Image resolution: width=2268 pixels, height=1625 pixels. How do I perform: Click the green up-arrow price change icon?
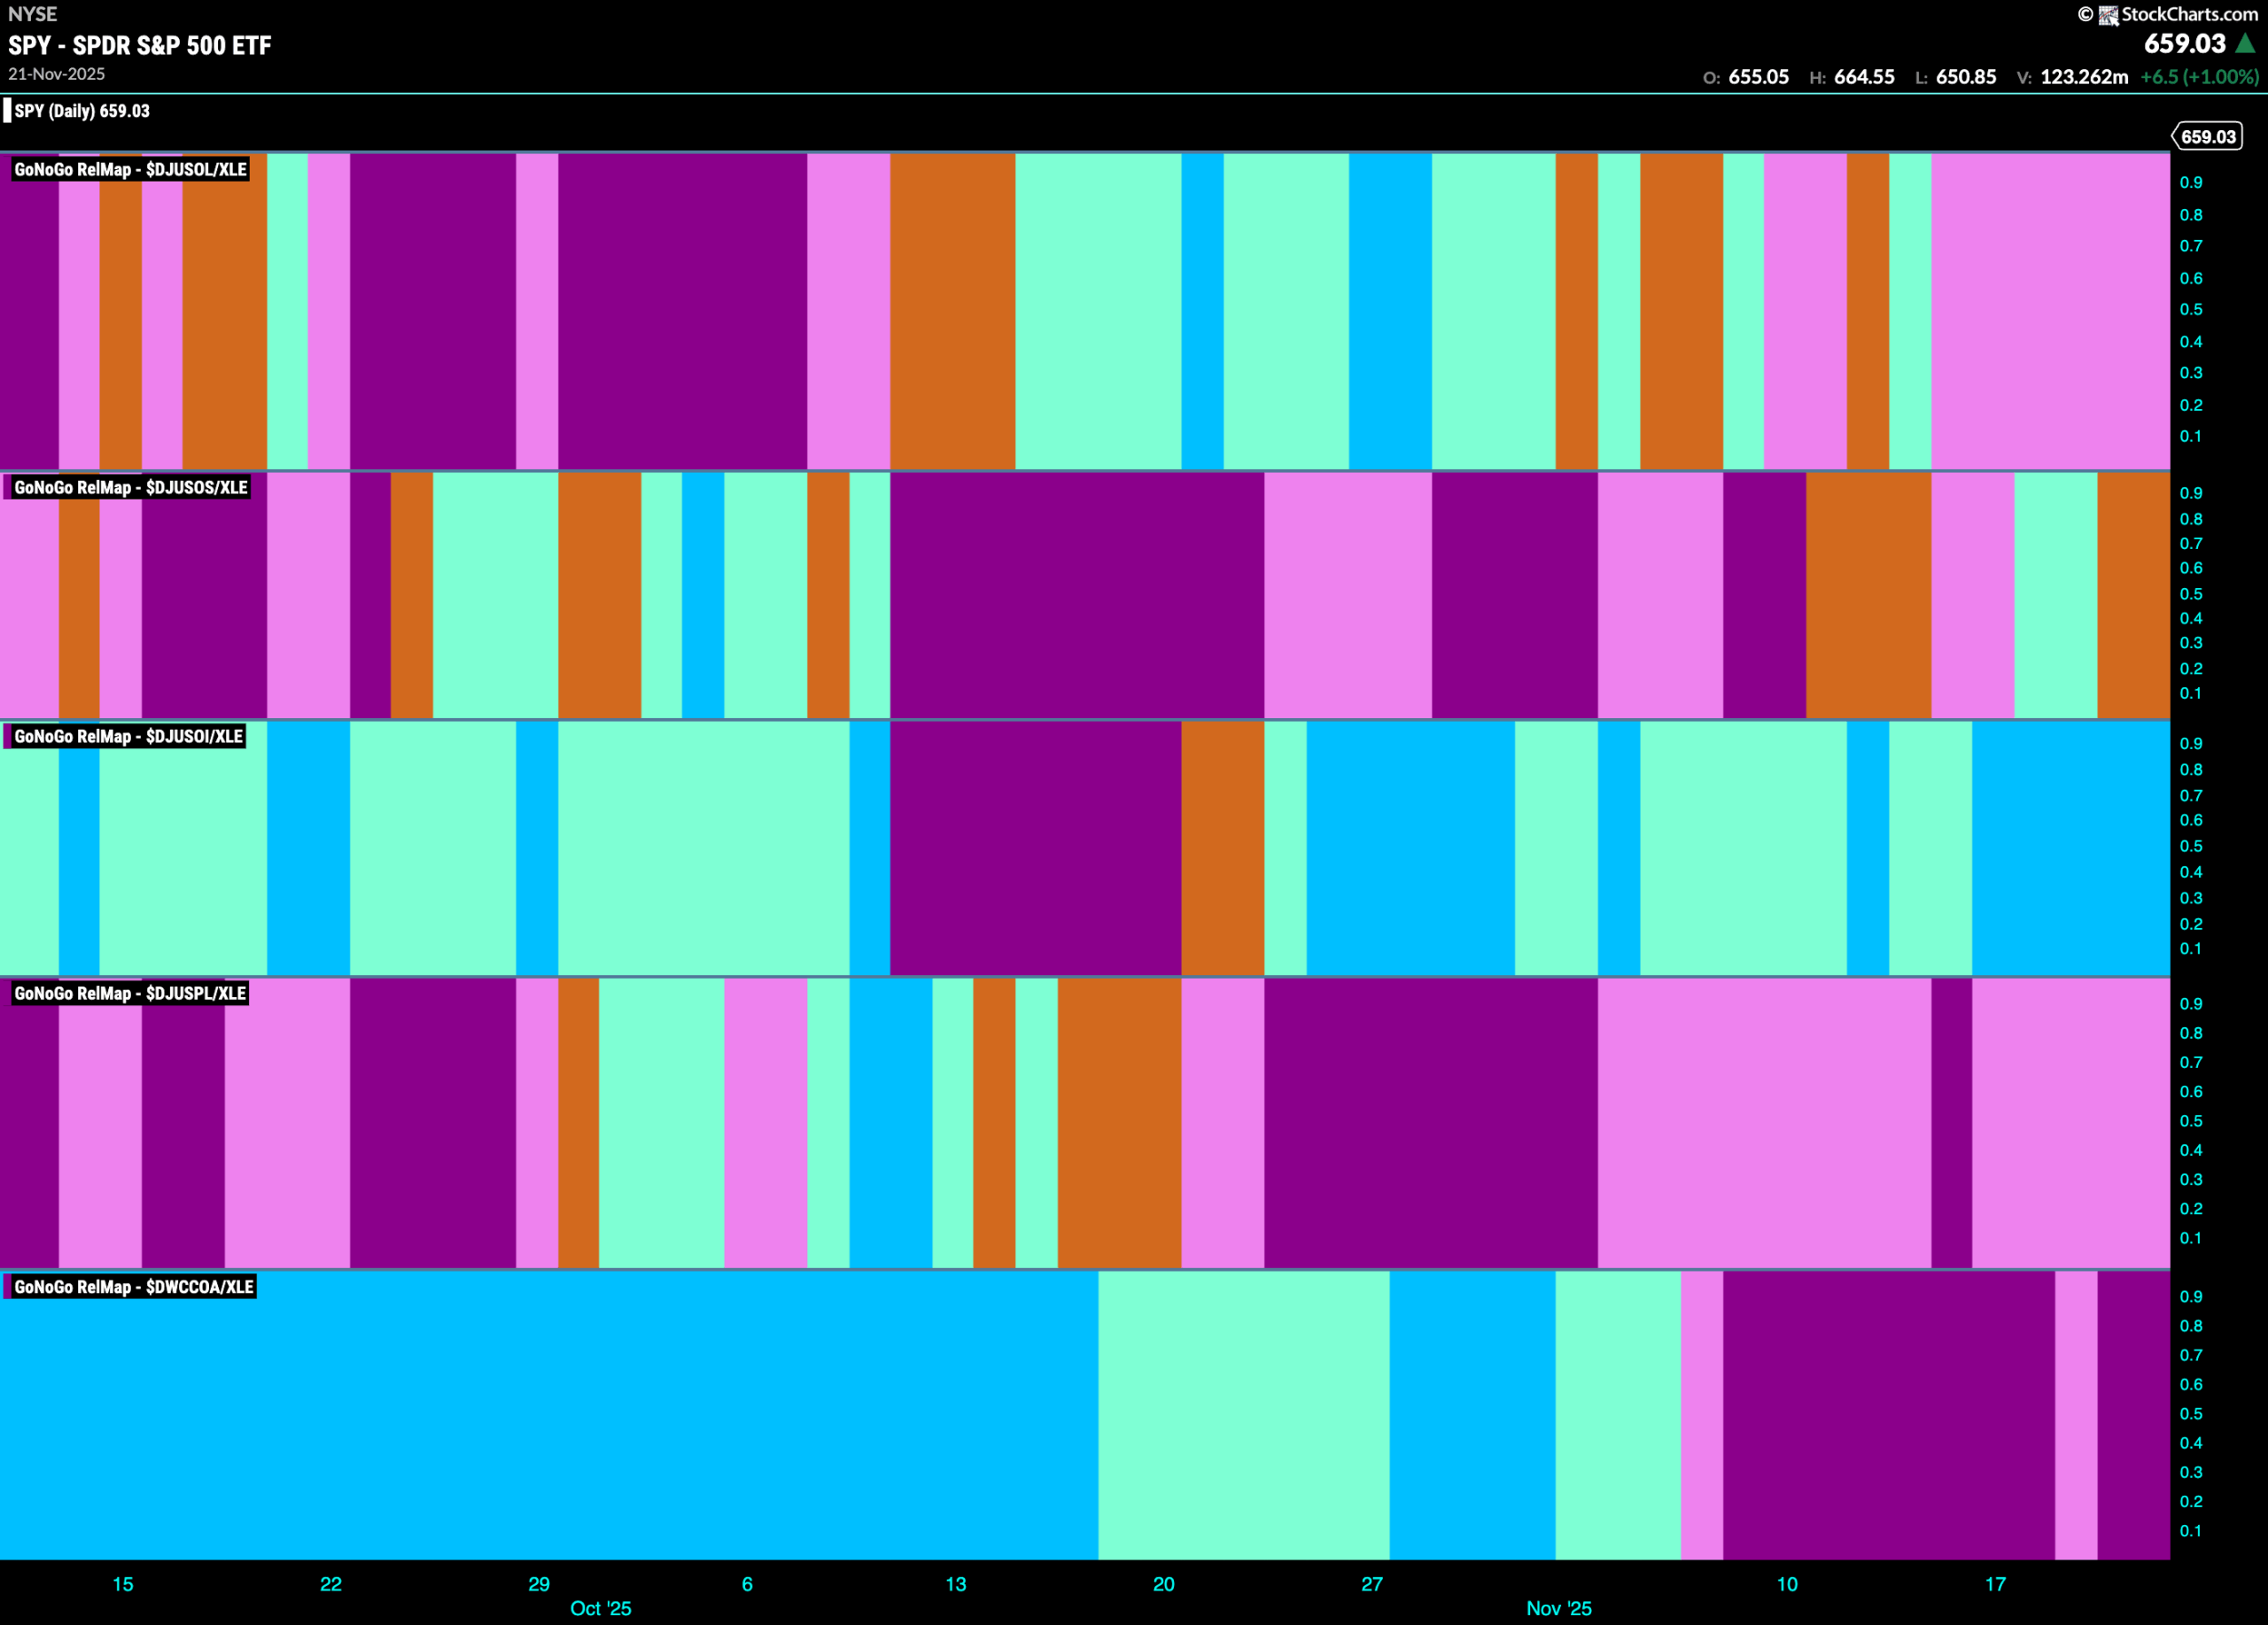point(2245,44)
